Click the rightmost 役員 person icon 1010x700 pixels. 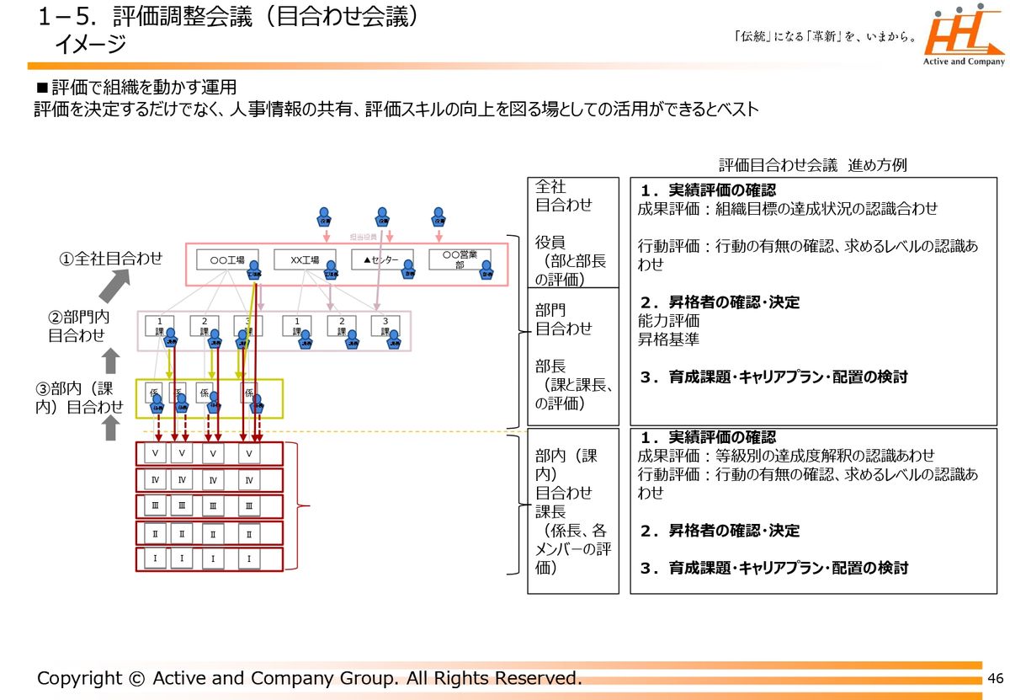(x=439, y=216)
